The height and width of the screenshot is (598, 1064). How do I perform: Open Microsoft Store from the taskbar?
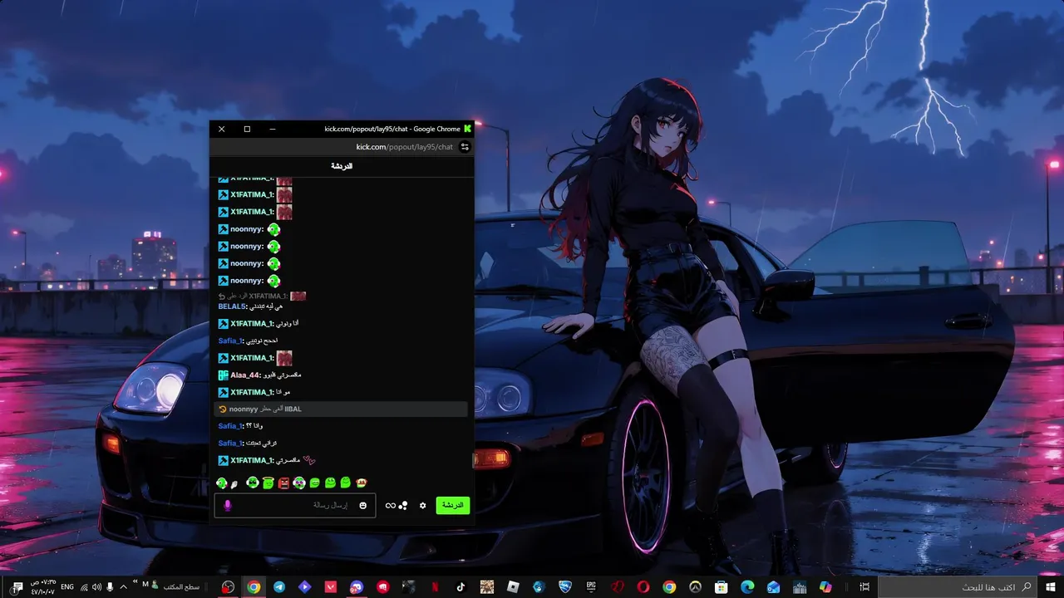[x=721, y=587]
